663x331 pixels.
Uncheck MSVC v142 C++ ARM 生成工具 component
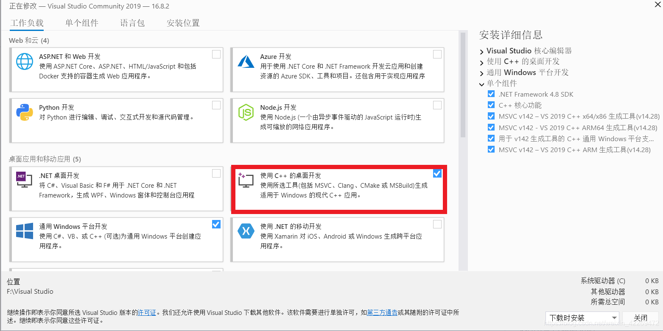click(x=491, y=149)
